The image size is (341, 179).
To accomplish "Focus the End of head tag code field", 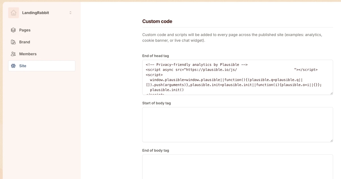I will [x=237, y=77].
